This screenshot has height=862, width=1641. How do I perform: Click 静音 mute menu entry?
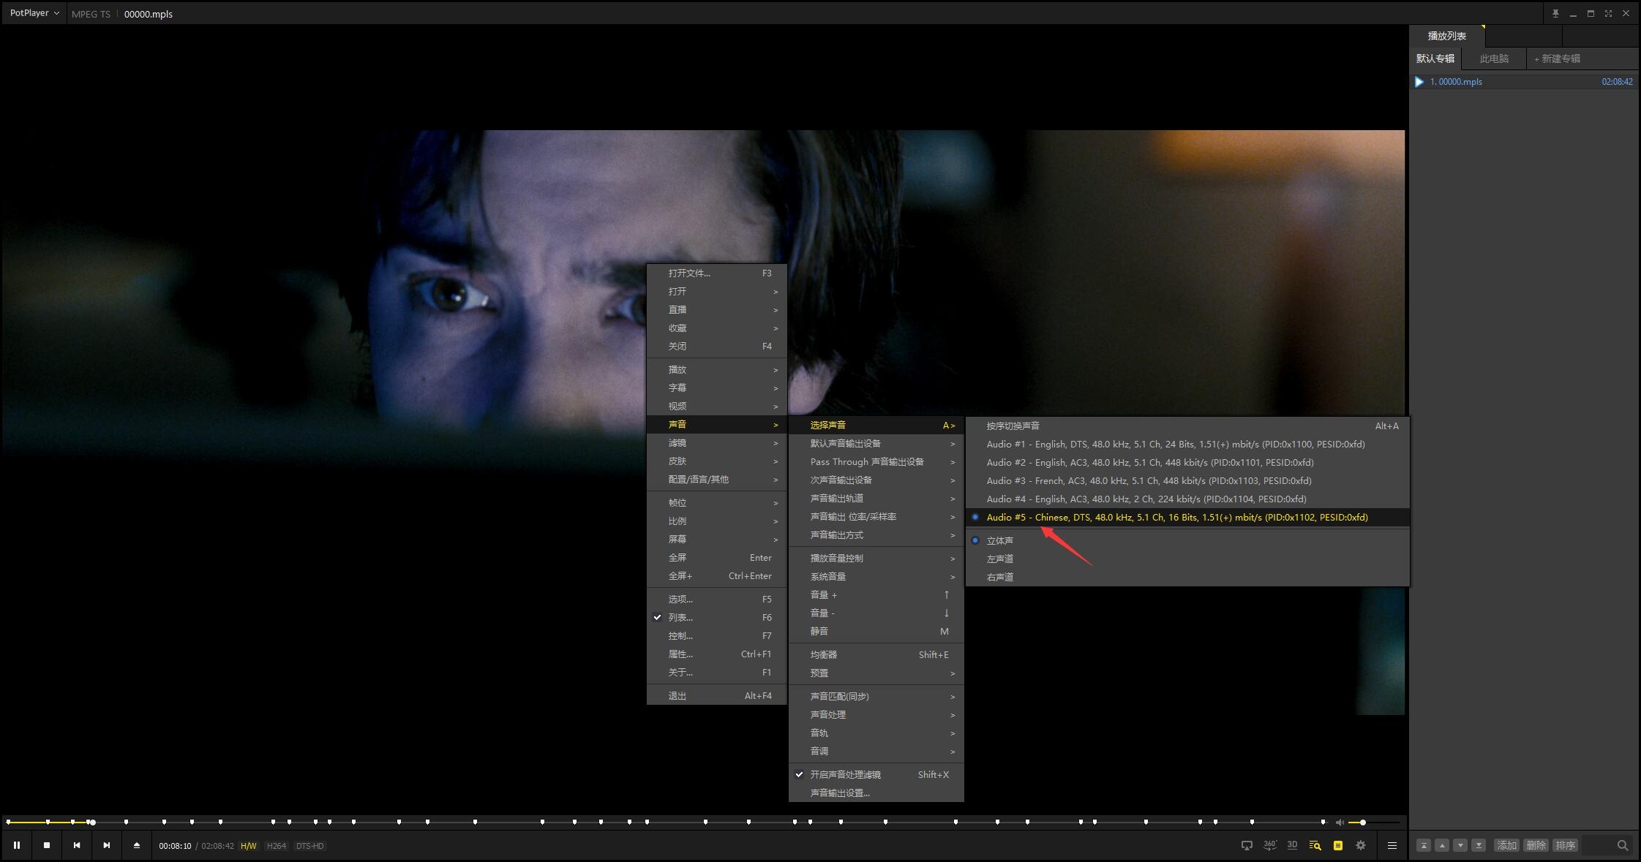tap(876, 631)
